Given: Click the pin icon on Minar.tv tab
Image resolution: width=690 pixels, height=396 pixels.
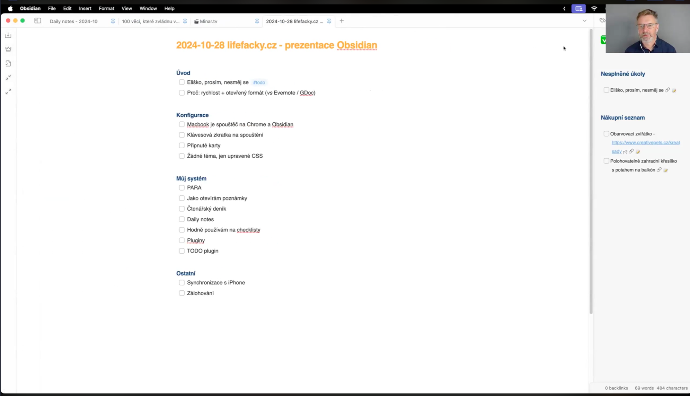Looking at the screenshot, I should [257, 21].
